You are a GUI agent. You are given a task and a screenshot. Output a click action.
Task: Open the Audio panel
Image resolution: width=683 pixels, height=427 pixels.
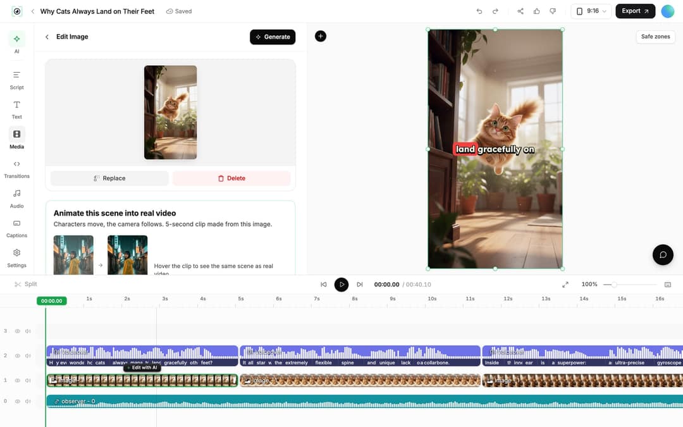[16, 199]
